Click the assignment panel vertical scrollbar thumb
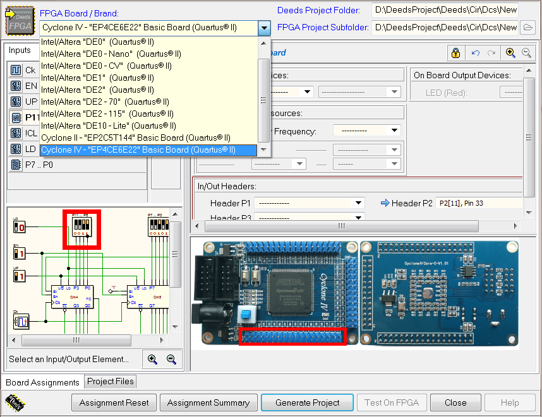 tap(529, 138)
